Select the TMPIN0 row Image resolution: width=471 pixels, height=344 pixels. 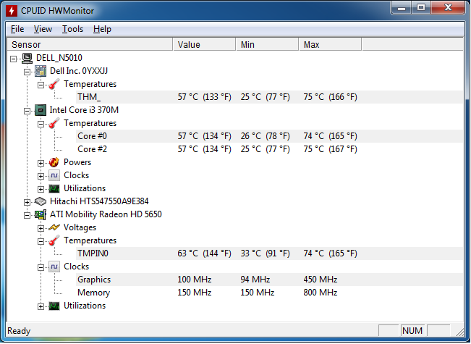click(269, 253)
